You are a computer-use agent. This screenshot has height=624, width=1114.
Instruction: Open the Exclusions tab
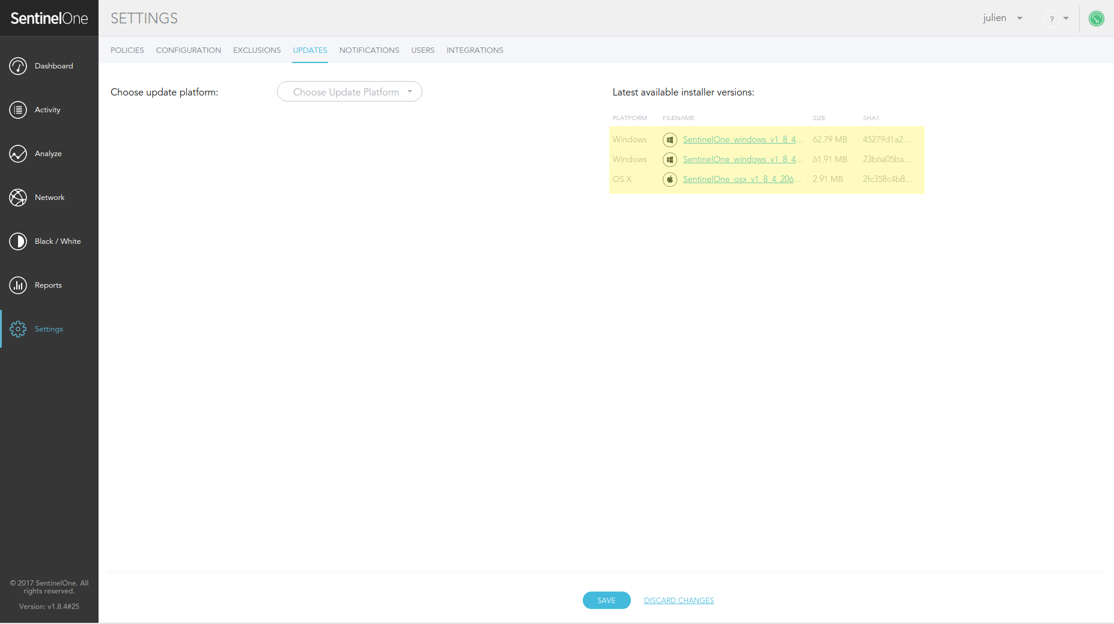257,50
